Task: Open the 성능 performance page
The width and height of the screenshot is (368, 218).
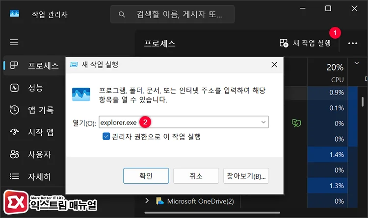Action: 34,88
